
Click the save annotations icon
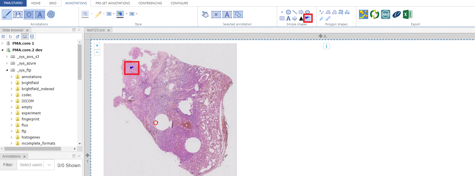18,14
